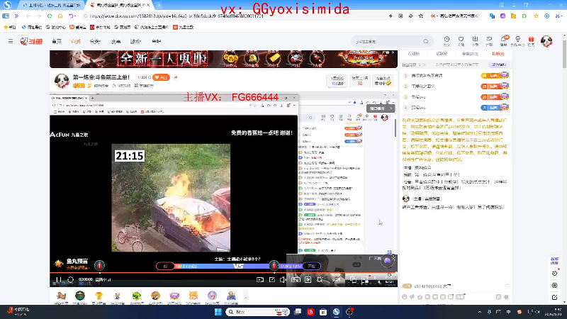Open the feedback edit icon at right bottom
The image size is (567, 319).
point(555,297)
